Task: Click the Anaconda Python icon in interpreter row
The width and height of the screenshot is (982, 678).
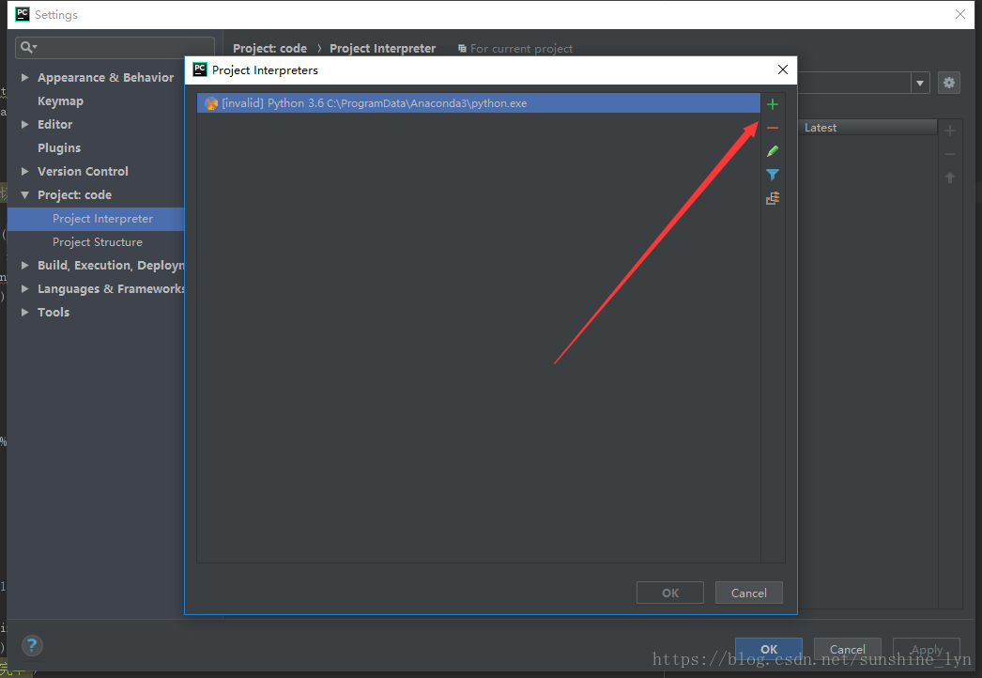Action: [211, 103]
